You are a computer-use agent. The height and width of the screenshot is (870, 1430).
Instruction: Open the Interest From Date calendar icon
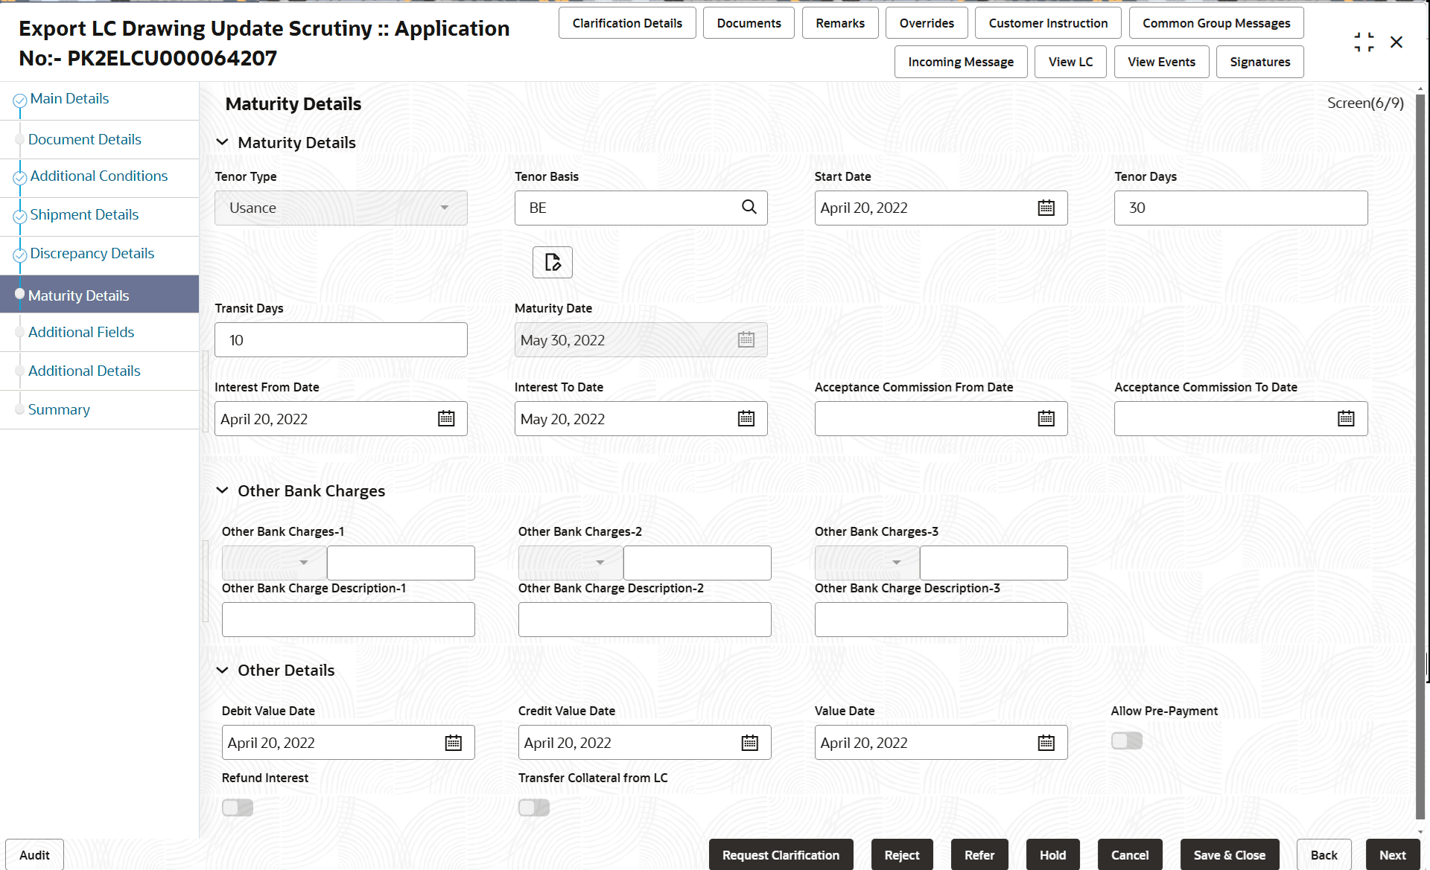click(446, 419)
